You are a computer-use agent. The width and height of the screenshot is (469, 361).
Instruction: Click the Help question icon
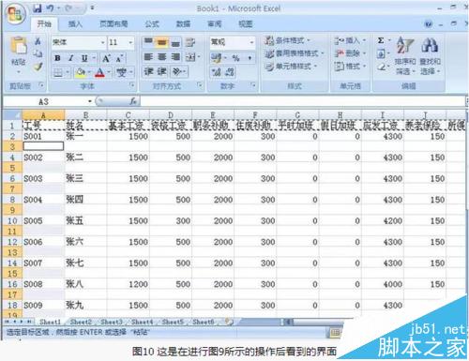[429, 24]
